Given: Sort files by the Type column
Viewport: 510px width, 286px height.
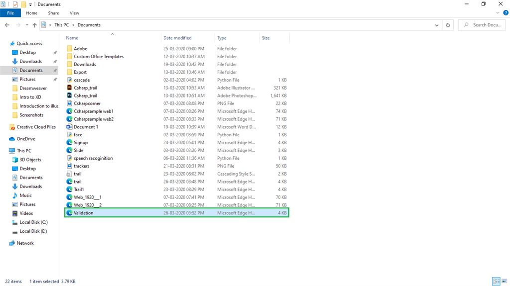Looking at the screenshot, I should [222, 38].
